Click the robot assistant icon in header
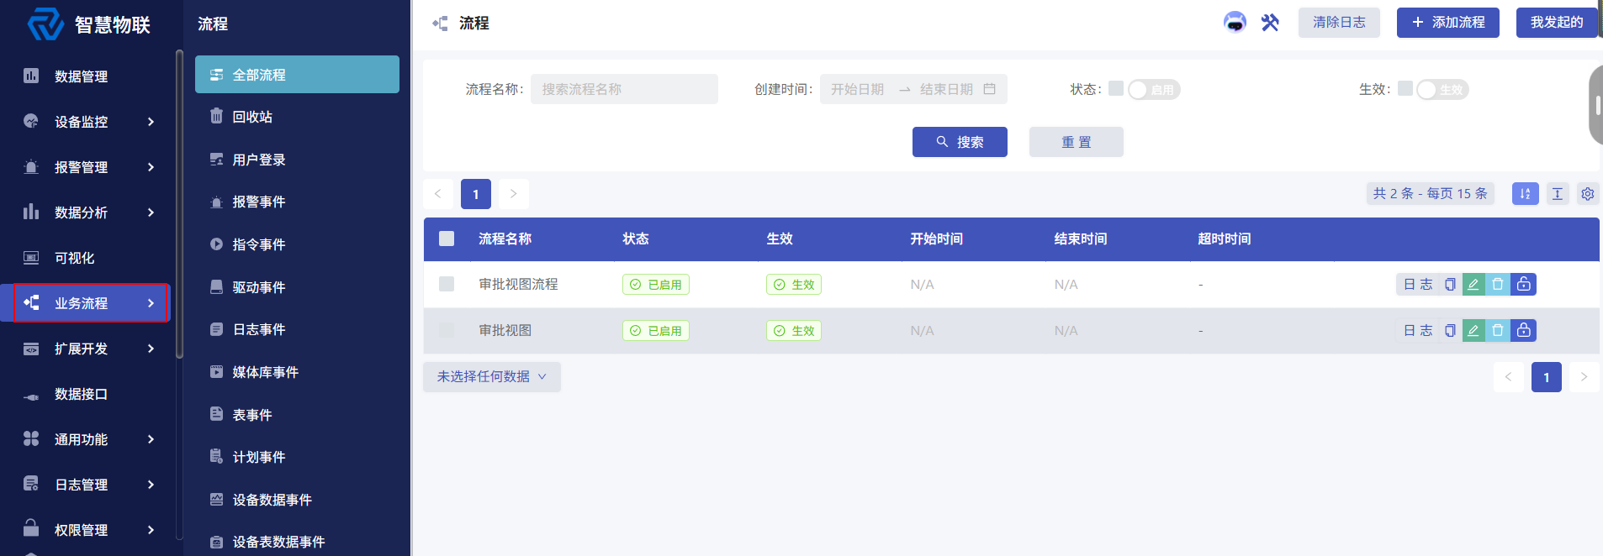The image size is (1603, 556). click(x=1235, y=23)
